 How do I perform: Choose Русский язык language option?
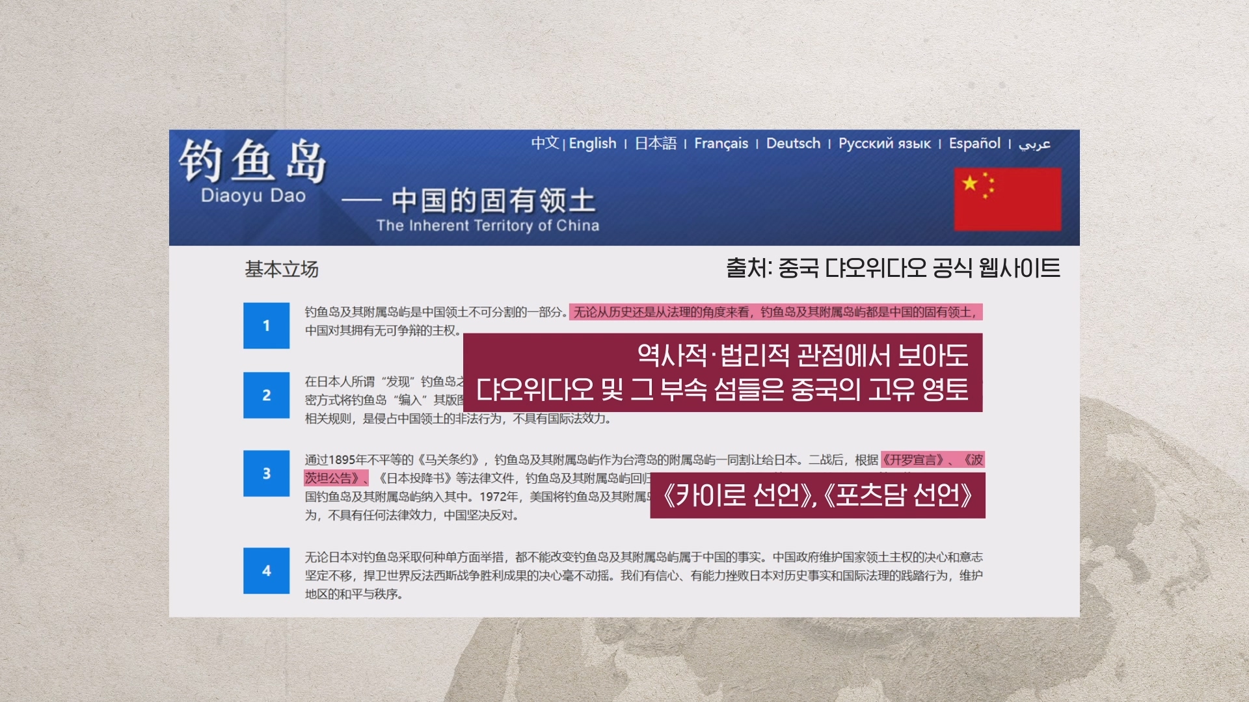(884, 143)
